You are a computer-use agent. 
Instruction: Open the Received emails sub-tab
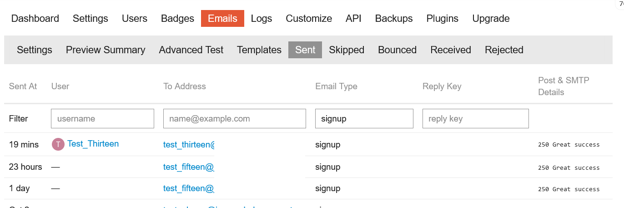click(451, 50)
